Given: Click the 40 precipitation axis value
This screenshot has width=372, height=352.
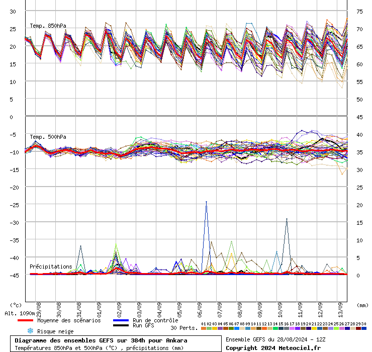Looking at the screenshot, I should pos(359,135).
